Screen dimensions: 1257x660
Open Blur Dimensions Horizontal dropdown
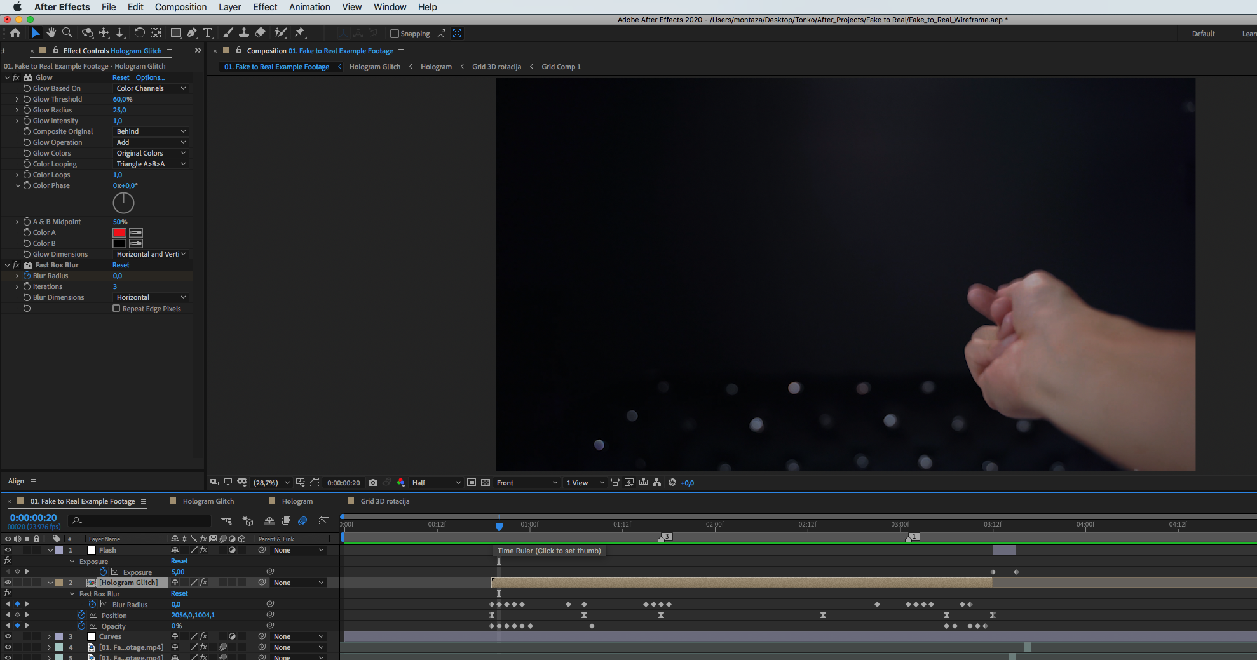pos(151,297)
